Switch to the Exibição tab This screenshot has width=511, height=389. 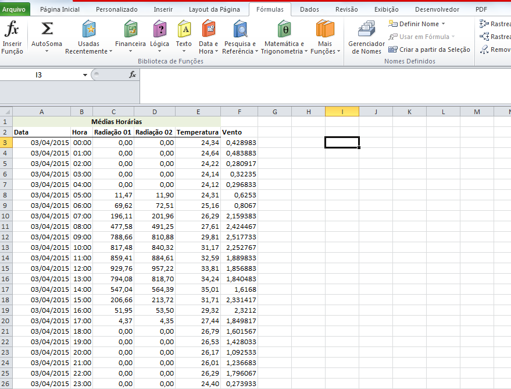(386, 9)
